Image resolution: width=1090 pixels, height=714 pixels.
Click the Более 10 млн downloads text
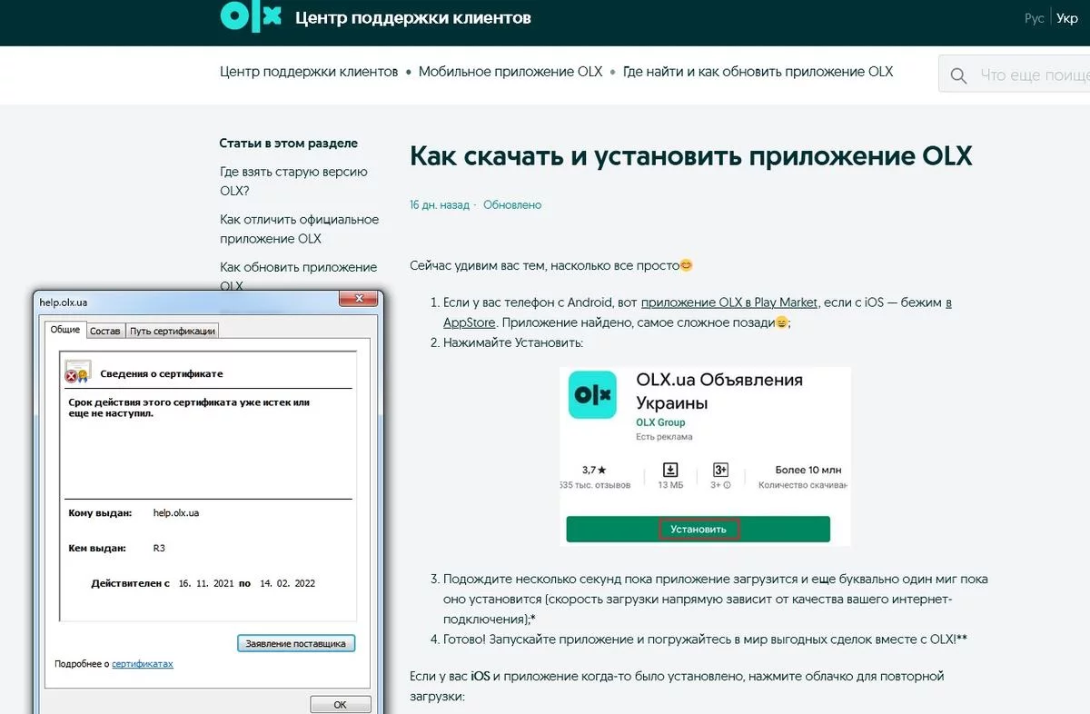tap(808, 470)
